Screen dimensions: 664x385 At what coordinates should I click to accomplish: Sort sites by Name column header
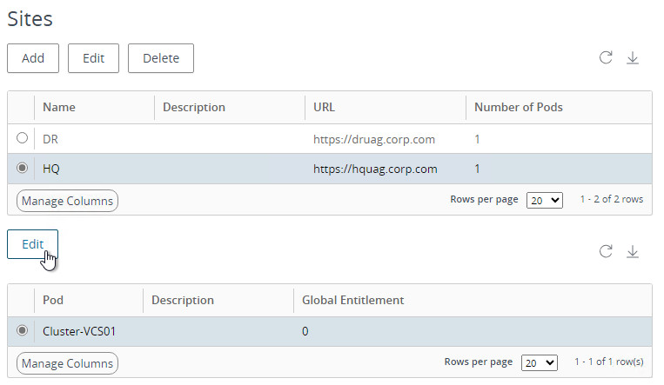click(59, 107)
